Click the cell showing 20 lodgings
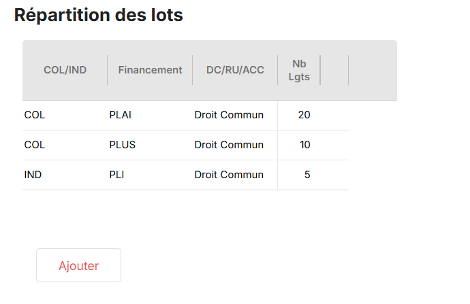The height and width of the screenshot is (304, 470). [299, 115]
